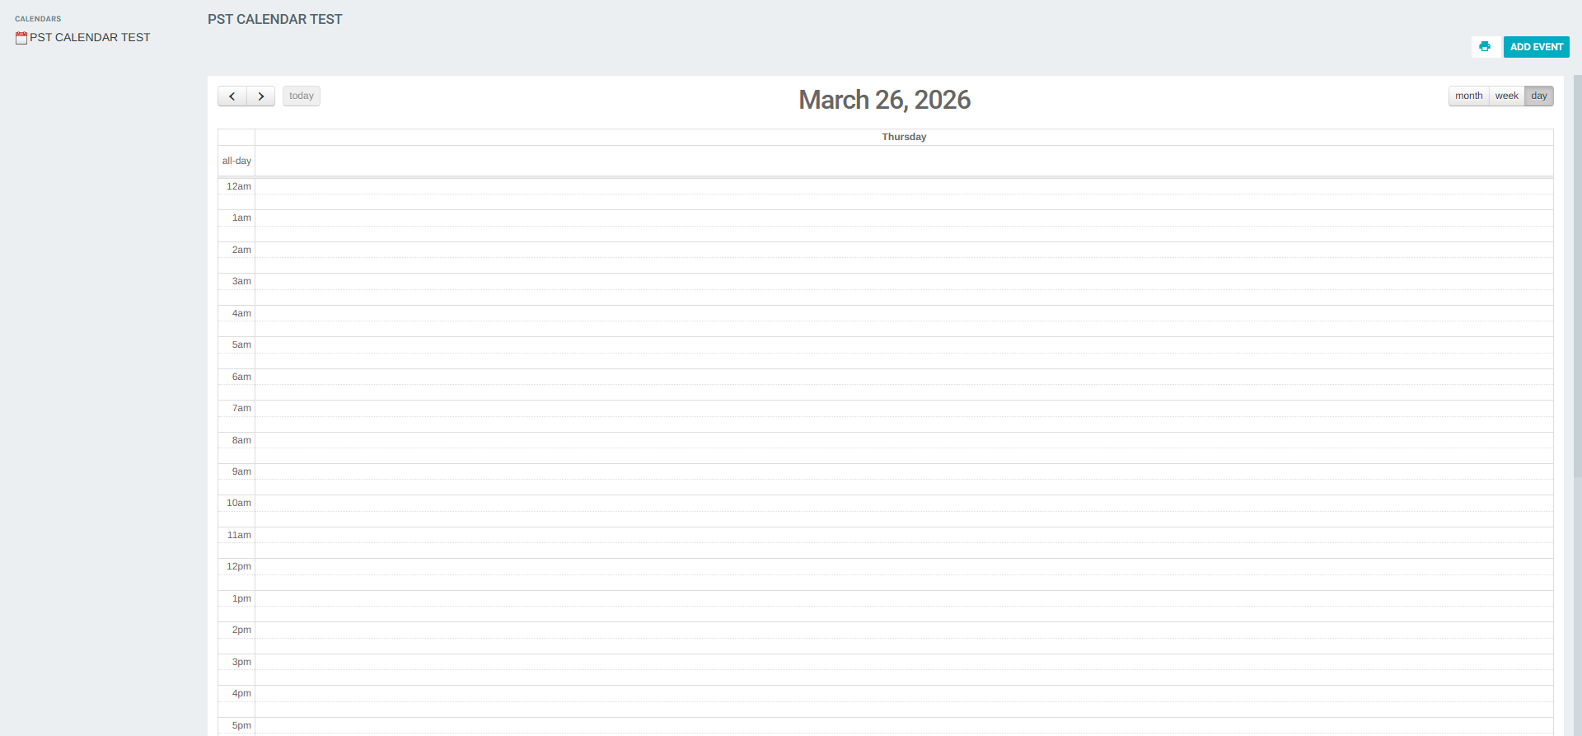Open the PST CALENDAR TEST calendar entry
The image size is (1582, 736).
89,37
